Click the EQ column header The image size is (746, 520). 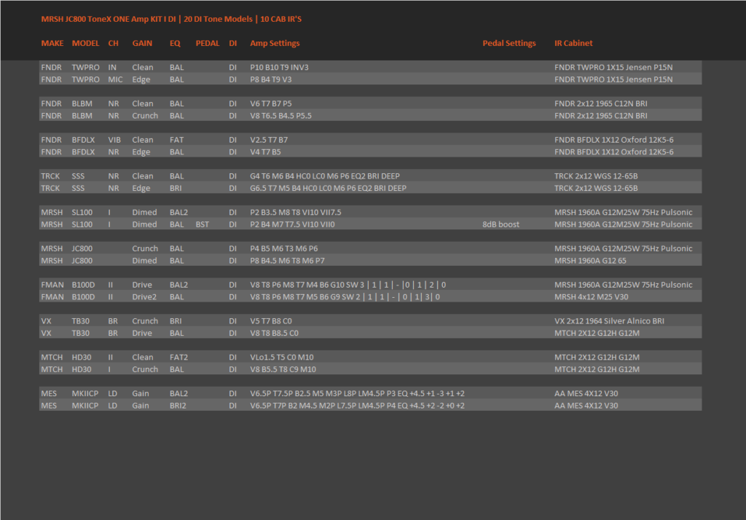coord(175,43)
